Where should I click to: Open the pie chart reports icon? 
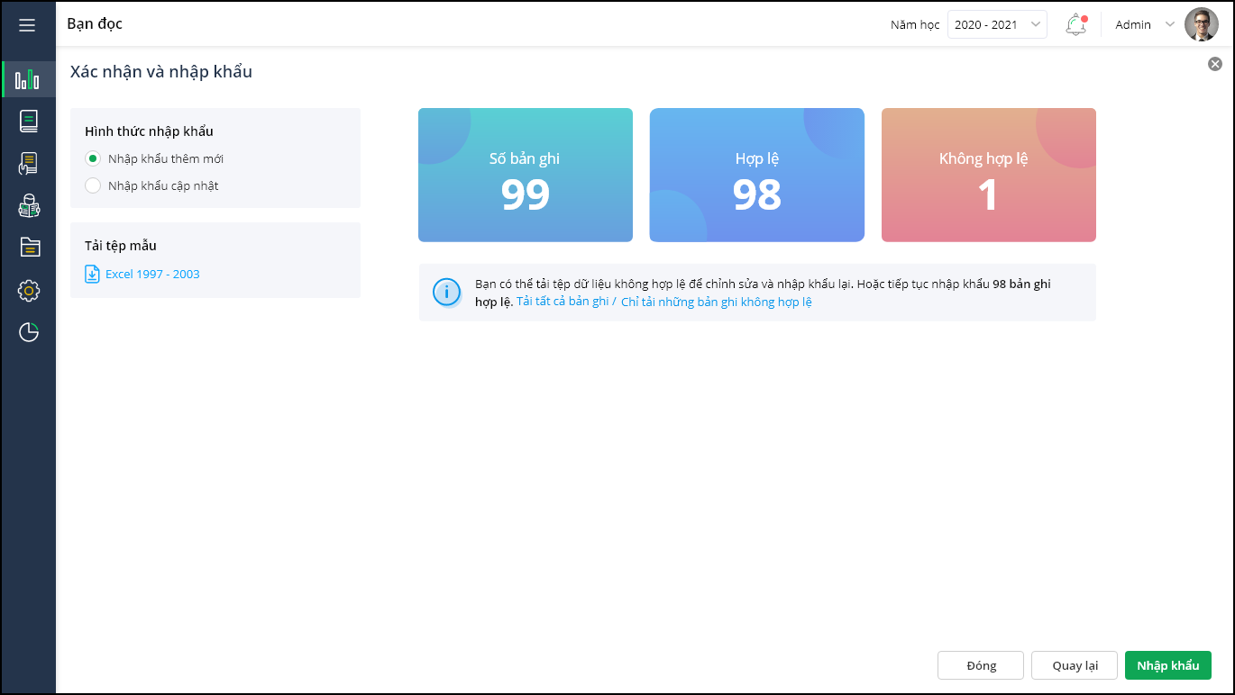click(x=29, y=332)
